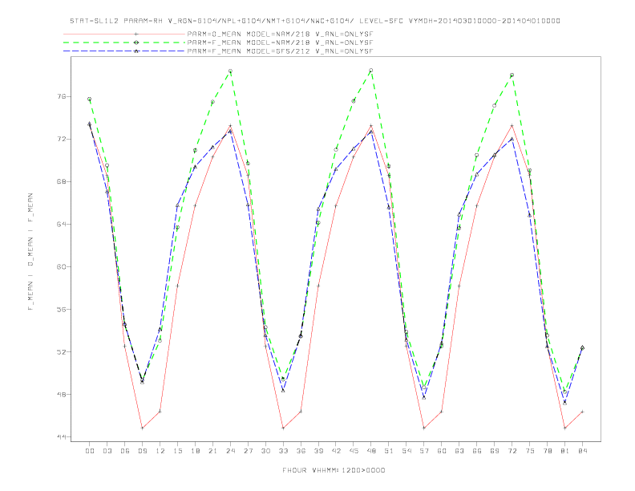Click x-axis forecast hour 12

coord(160,451)
